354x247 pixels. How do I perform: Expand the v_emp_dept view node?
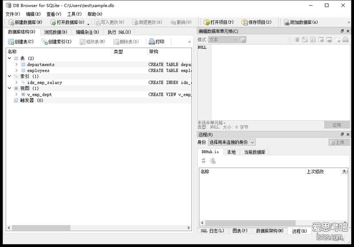point(16,94)
